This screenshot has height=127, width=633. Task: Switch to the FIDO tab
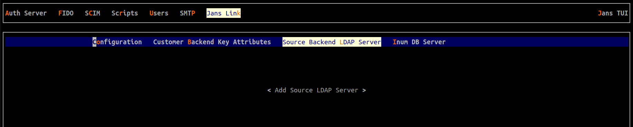66,13
